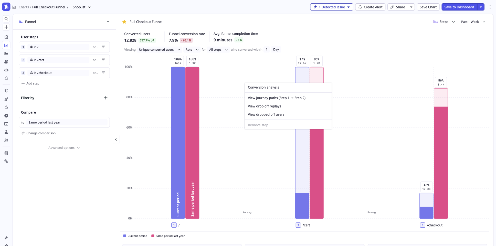This screenshot has height=246, width=496.
Task: Expand Advanced options
Action: click(64, 148)
